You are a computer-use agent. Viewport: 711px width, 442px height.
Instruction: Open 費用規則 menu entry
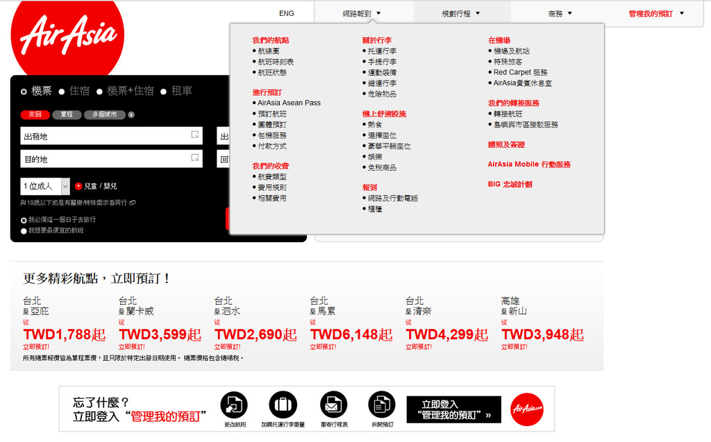click(272, 187)
